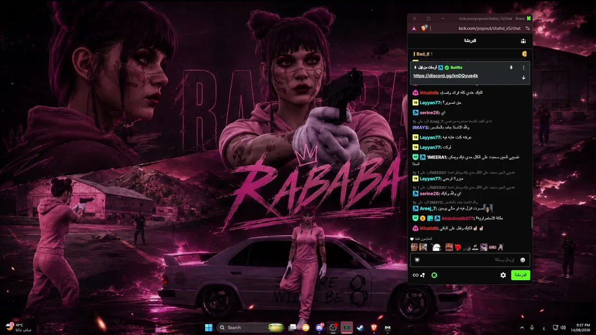Click the message input field

coord(470,260)
